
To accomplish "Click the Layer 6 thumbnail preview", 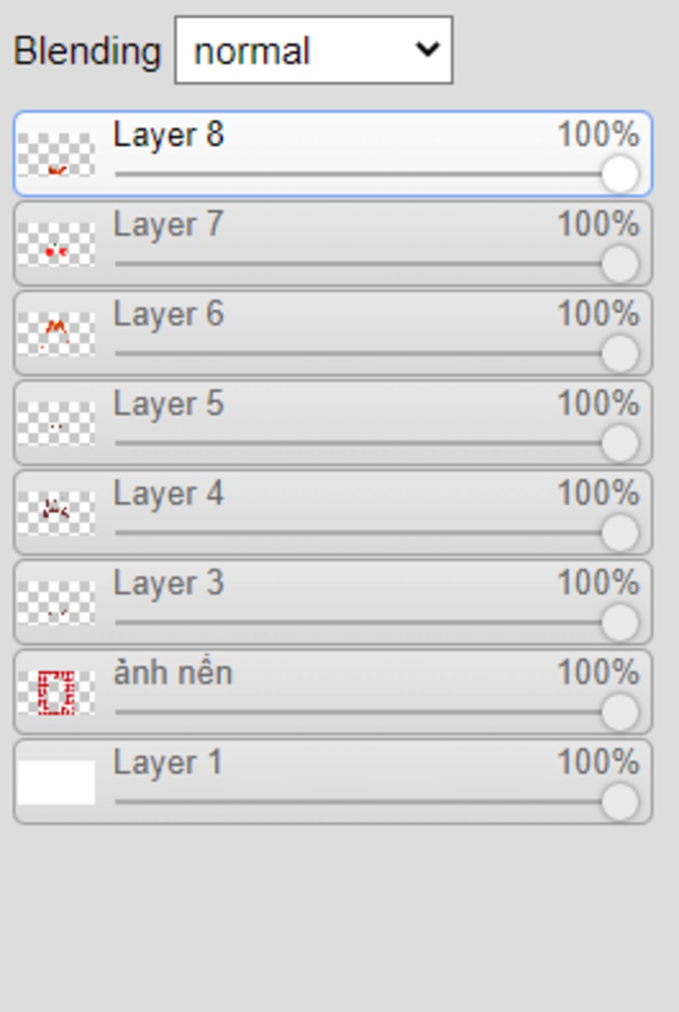I will [x=56, y=334].
